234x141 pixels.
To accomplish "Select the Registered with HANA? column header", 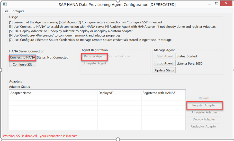I will [163, 93].
